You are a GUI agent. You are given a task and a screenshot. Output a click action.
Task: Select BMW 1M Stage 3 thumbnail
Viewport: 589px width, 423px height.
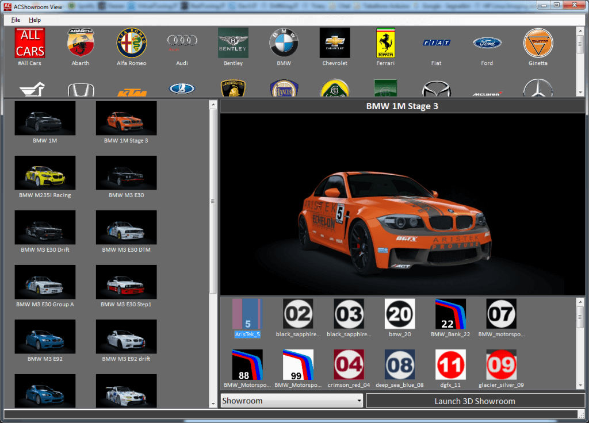point(126,118)
